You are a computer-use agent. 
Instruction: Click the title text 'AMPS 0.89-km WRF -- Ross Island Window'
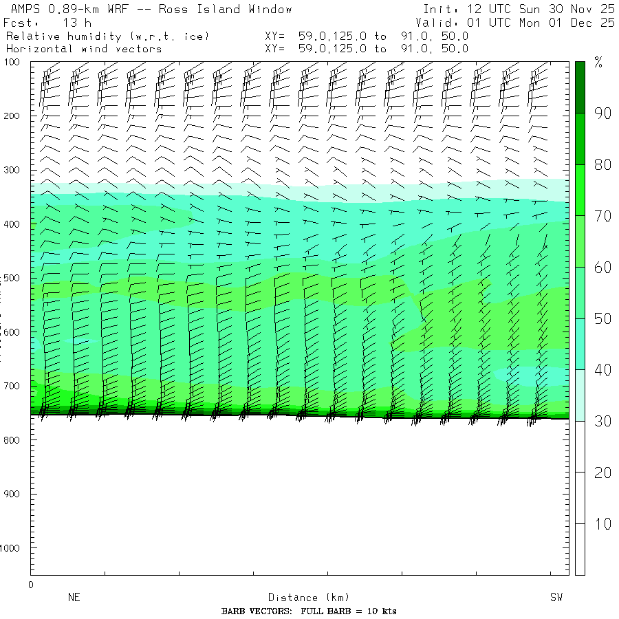(151, 9)
